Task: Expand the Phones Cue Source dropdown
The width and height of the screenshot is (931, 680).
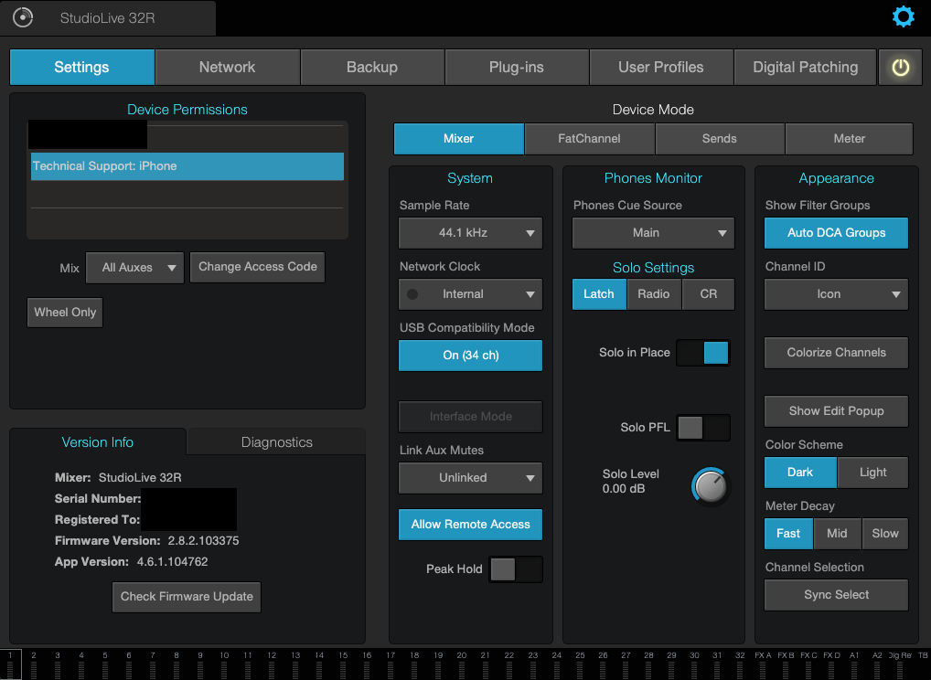Action: [x=653, y=232]
